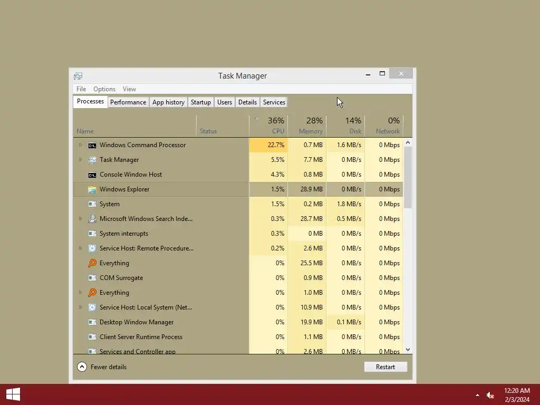This screenshot has width=540, height=405.
Task: Click the COM Surrogate icon
Action: pos(92,278)
